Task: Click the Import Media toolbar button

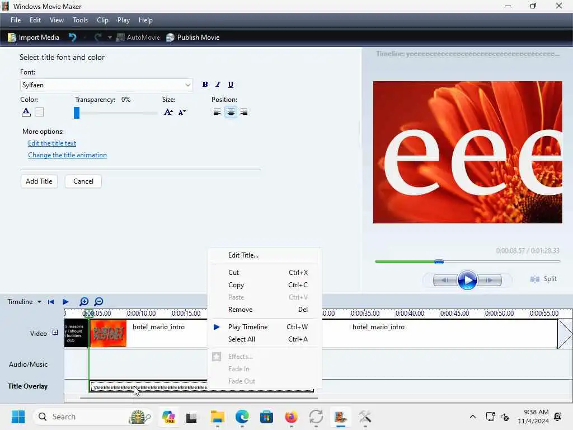Action: pos(34,38)
